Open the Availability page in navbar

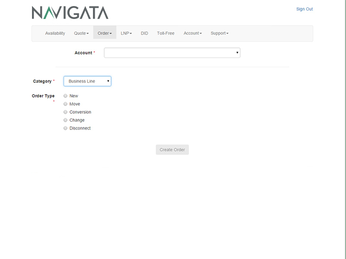coord(55,33)
